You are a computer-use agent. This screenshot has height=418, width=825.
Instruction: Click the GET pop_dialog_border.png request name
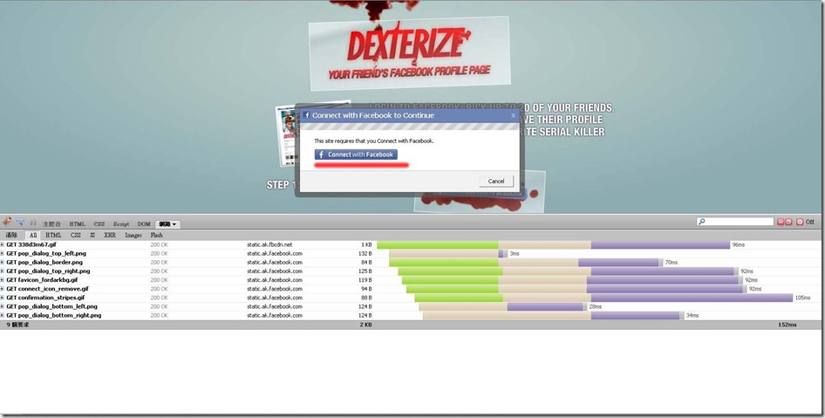pos(44,262)
